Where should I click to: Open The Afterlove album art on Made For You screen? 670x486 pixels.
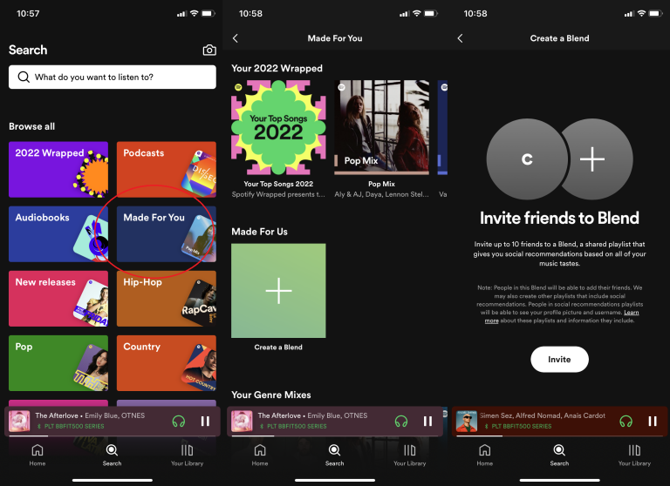click(242, 422)
